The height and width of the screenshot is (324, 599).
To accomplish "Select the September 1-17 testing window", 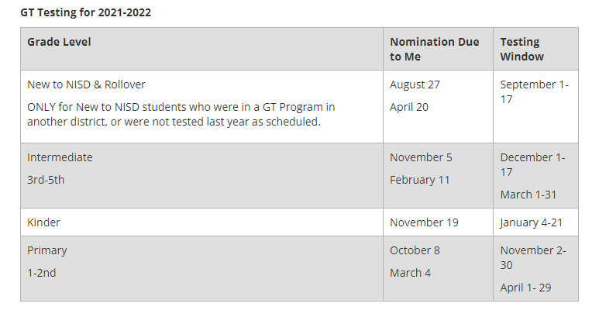I will (534, 91).
